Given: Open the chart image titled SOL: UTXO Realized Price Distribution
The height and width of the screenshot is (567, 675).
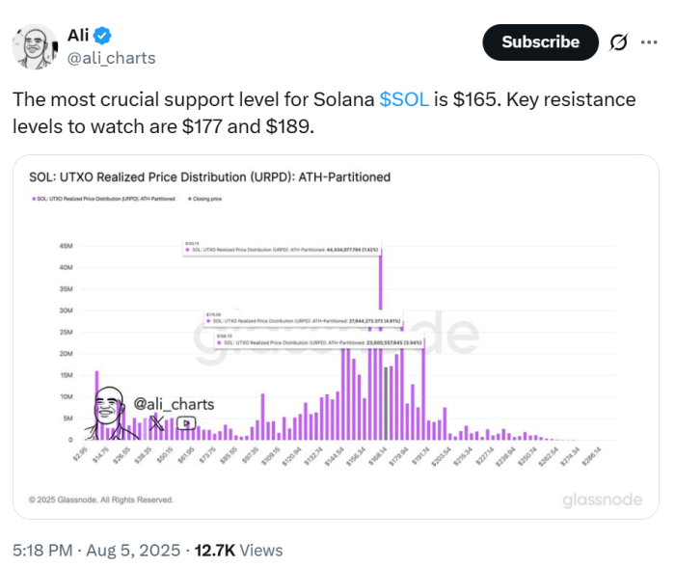Looking at the screenshot, I should click(x=336, y=337).
